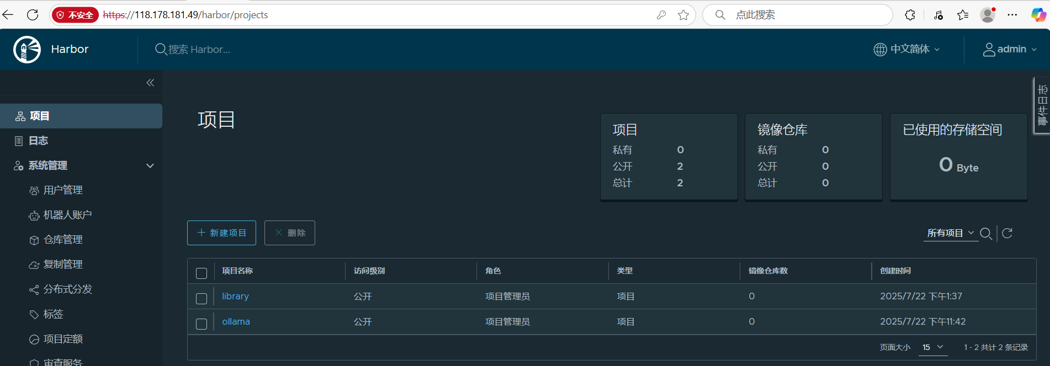Click the 角色 column header
The height and width of the screenshot is (366, 1050).
[x=493, y=271]
